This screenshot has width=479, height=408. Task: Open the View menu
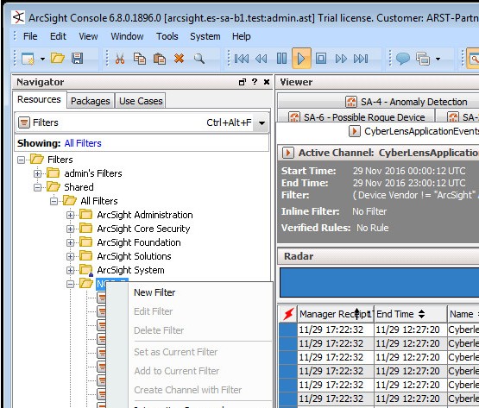(88, 36)
